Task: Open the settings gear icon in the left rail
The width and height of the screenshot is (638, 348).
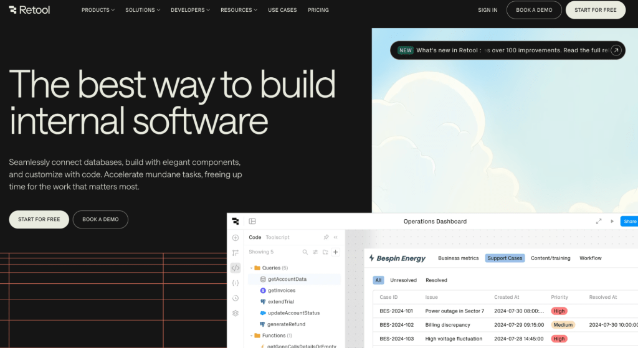Action: (x=236, y=313)
